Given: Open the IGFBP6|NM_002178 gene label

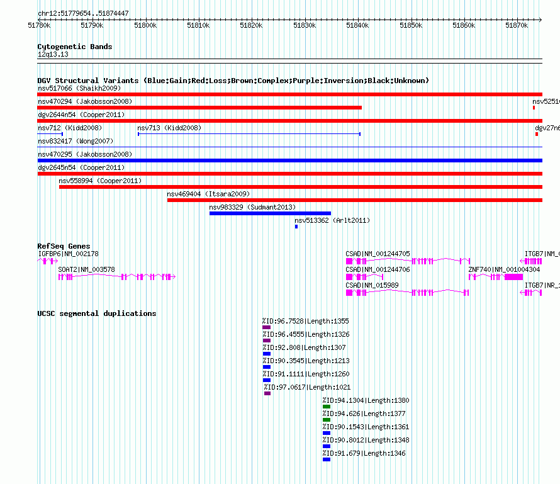Looking at the screenshot, I should [x=68, y=254].
